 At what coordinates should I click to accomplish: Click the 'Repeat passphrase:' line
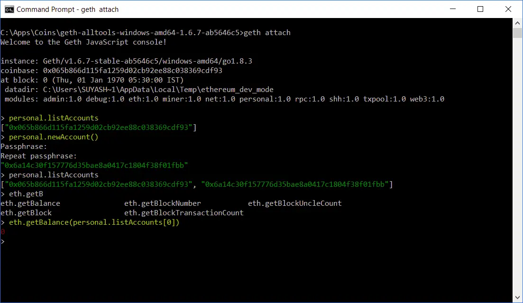pos(39,156)
